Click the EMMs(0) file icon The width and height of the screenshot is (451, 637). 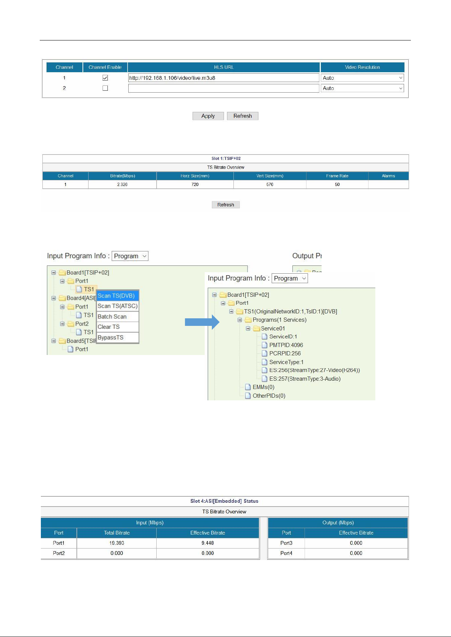248,387
